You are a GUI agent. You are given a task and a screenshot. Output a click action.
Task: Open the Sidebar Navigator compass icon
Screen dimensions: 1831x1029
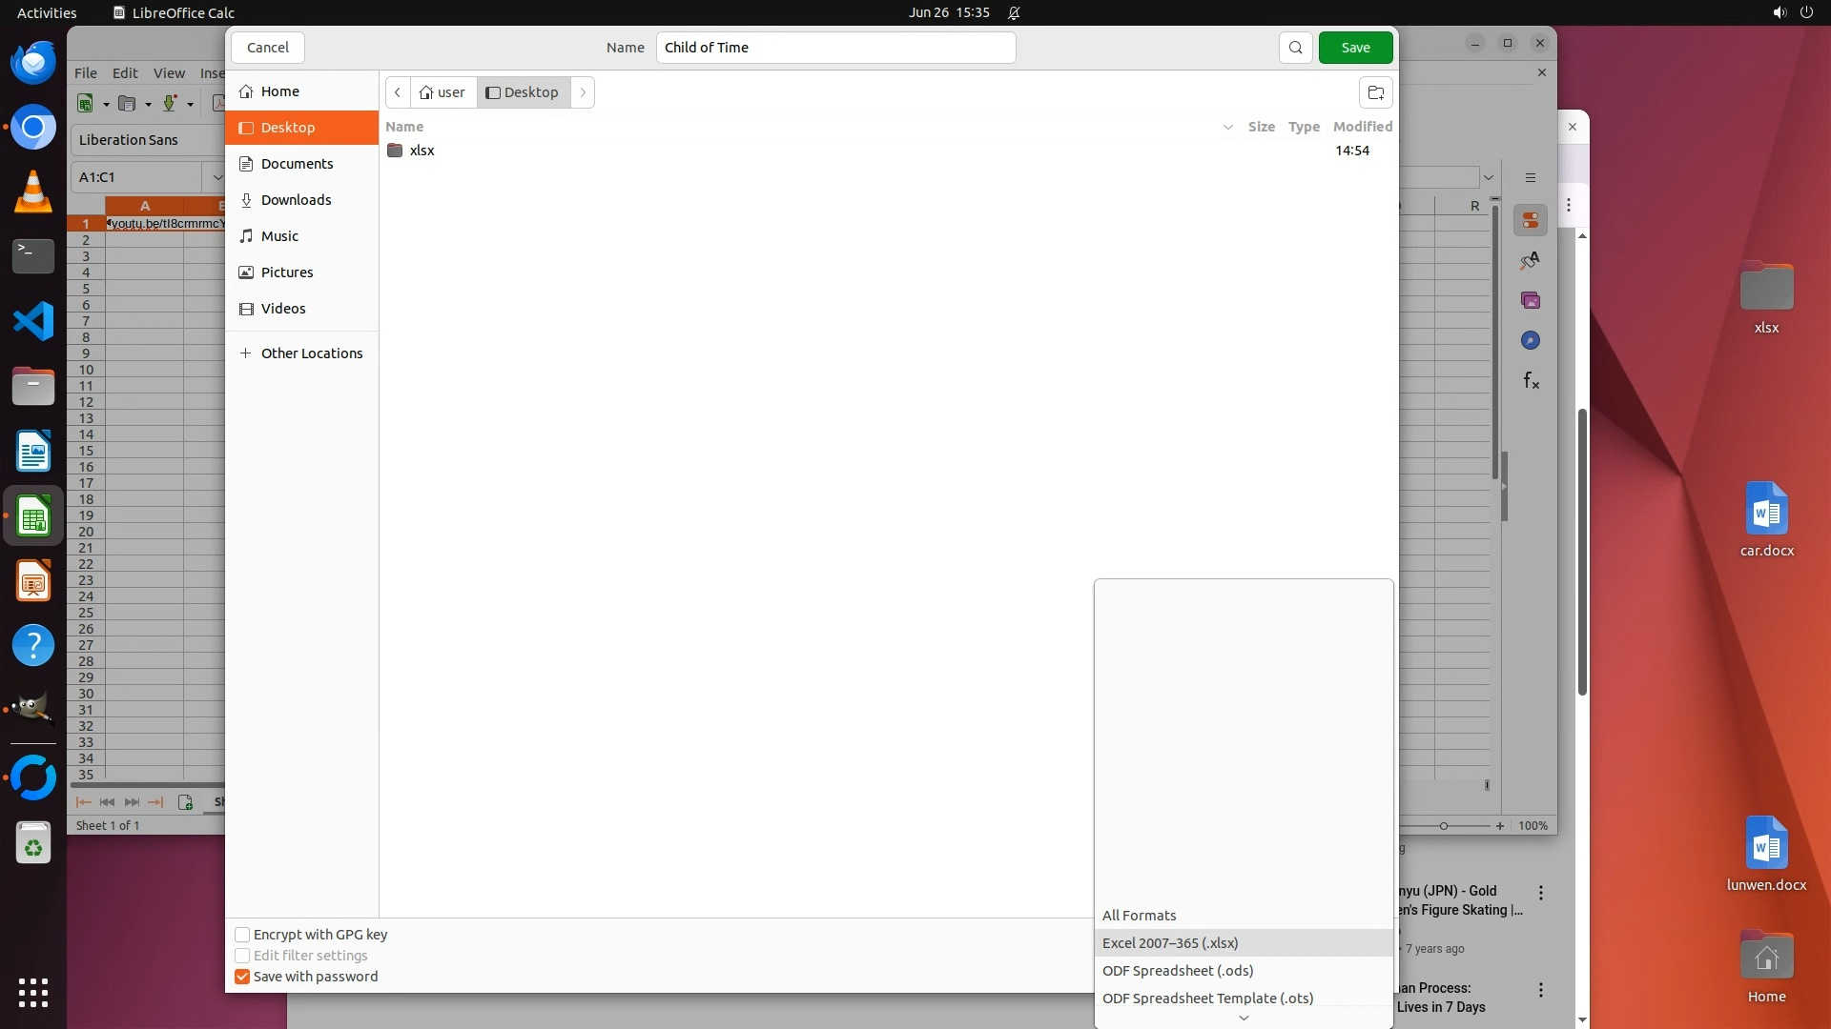click(1531, 340)
